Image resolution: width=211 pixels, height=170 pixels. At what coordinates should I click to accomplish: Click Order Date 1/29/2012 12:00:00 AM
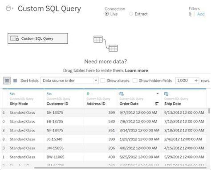click(x=139, y=139)
